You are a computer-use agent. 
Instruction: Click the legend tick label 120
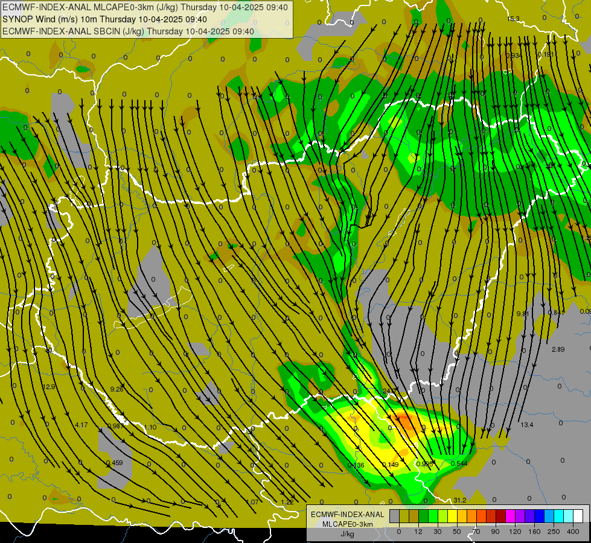[x=515, y=532]
